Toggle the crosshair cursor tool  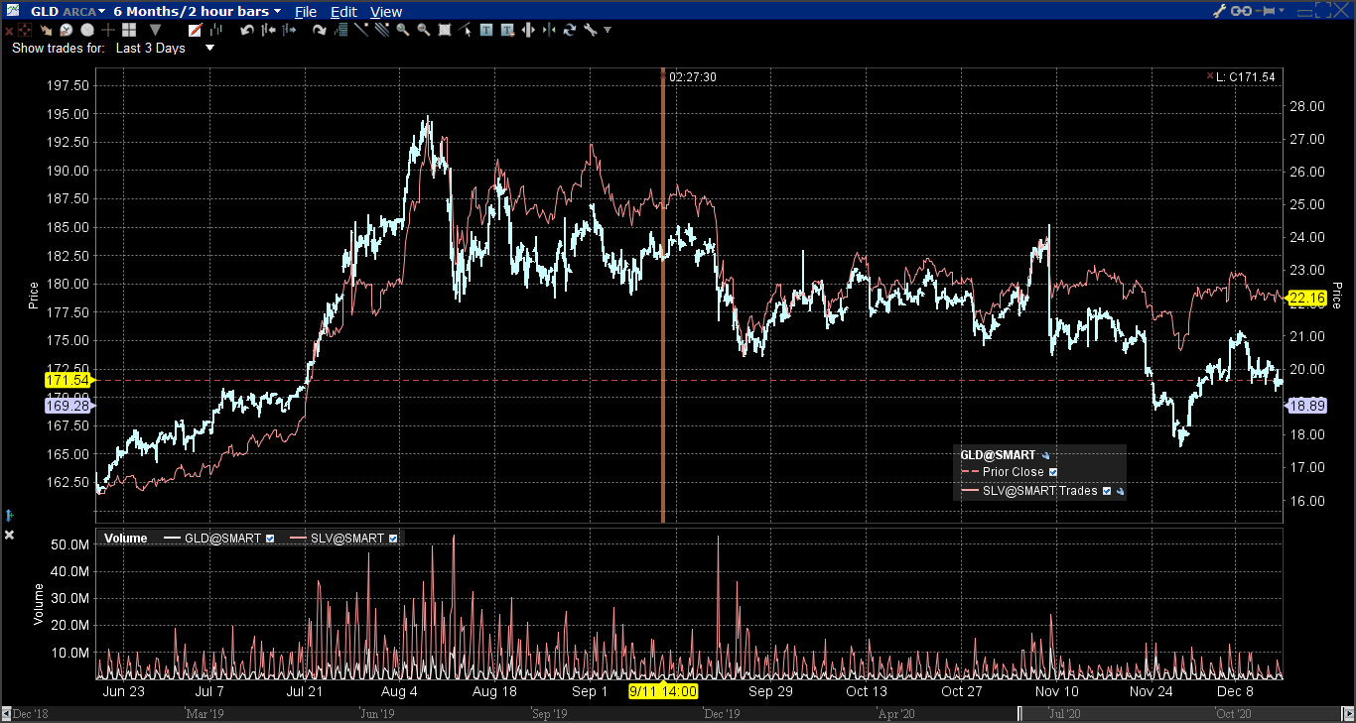[108, 30]
